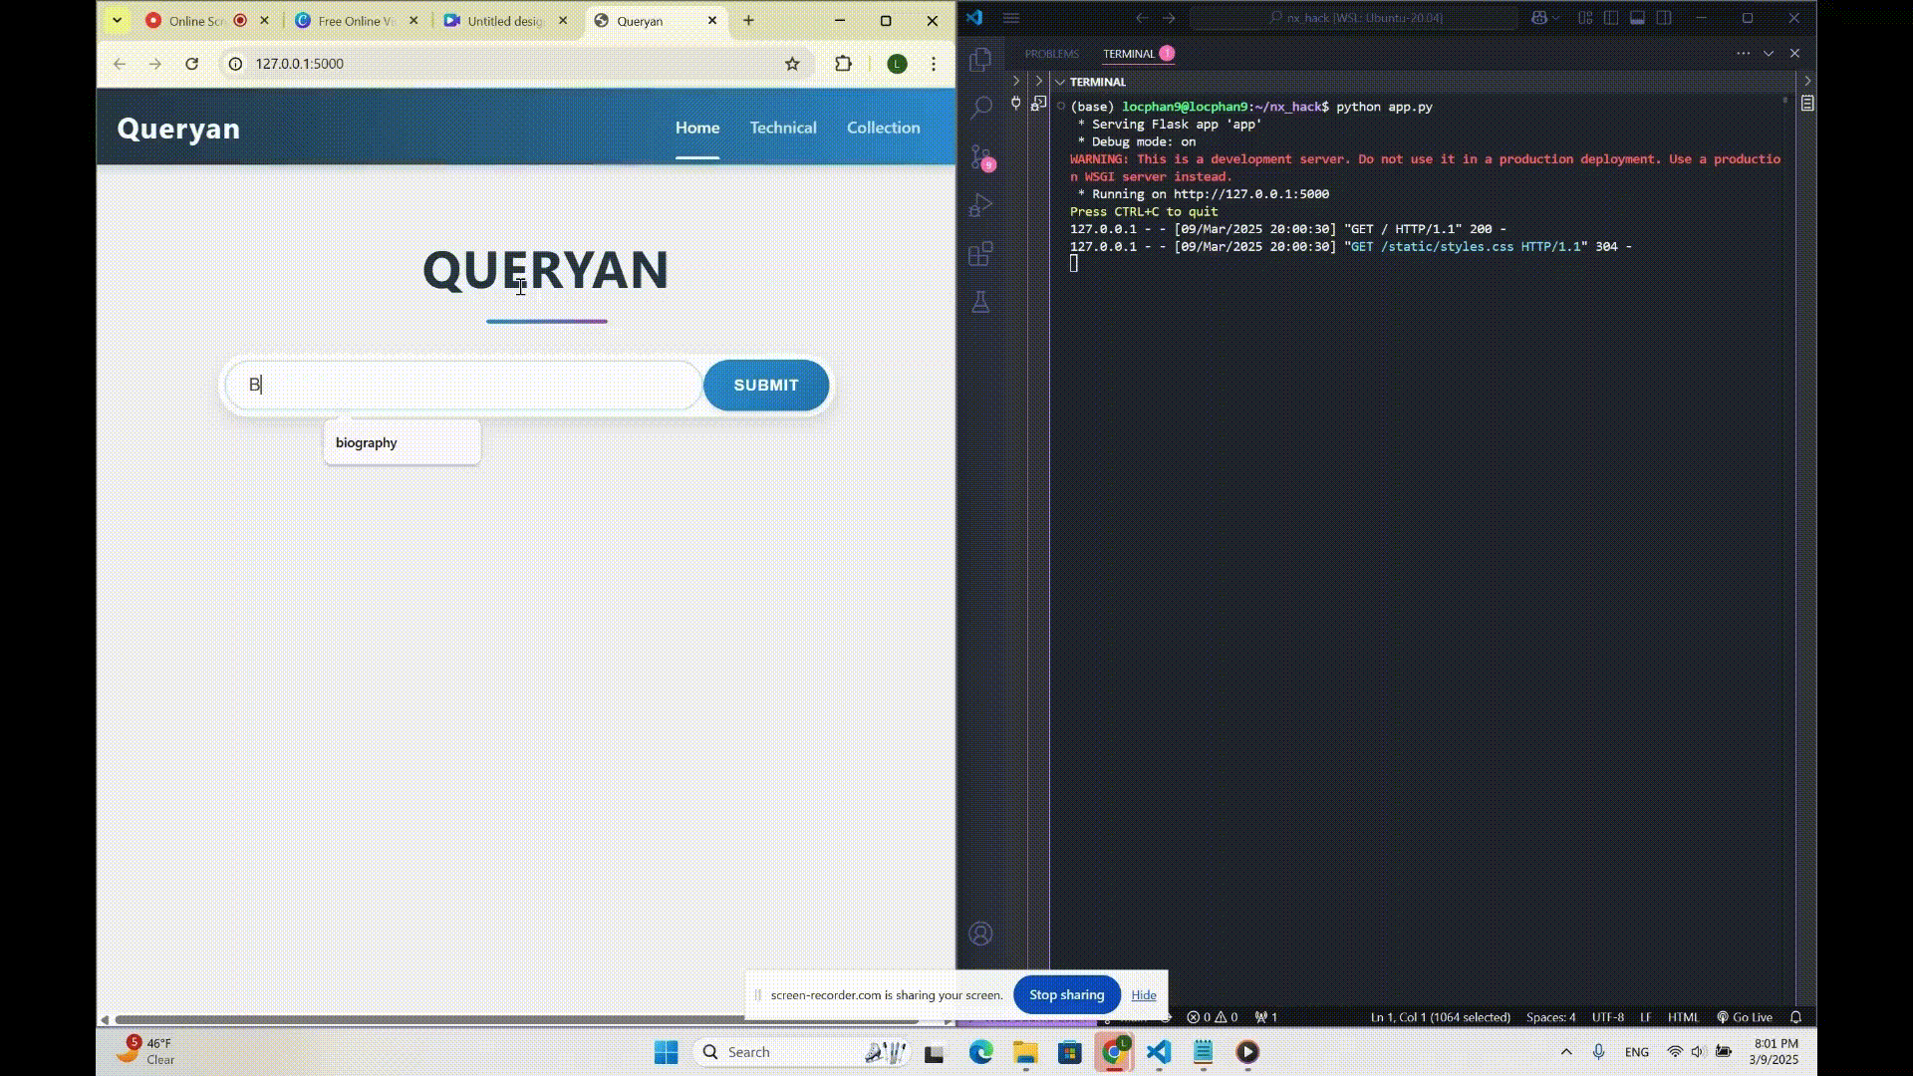This screenshot has height=1076, width=1913.
Task: Collapse the TERMINAL section chevron
Action: tap(1060, 82)
